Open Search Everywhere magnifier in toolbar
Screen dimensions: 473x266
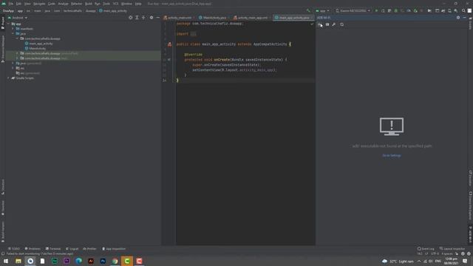tap(463, 11)
